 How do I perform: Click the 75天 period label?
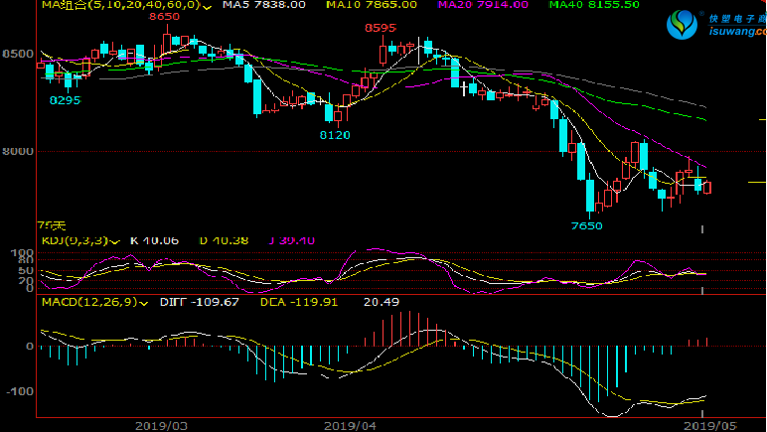50,225
